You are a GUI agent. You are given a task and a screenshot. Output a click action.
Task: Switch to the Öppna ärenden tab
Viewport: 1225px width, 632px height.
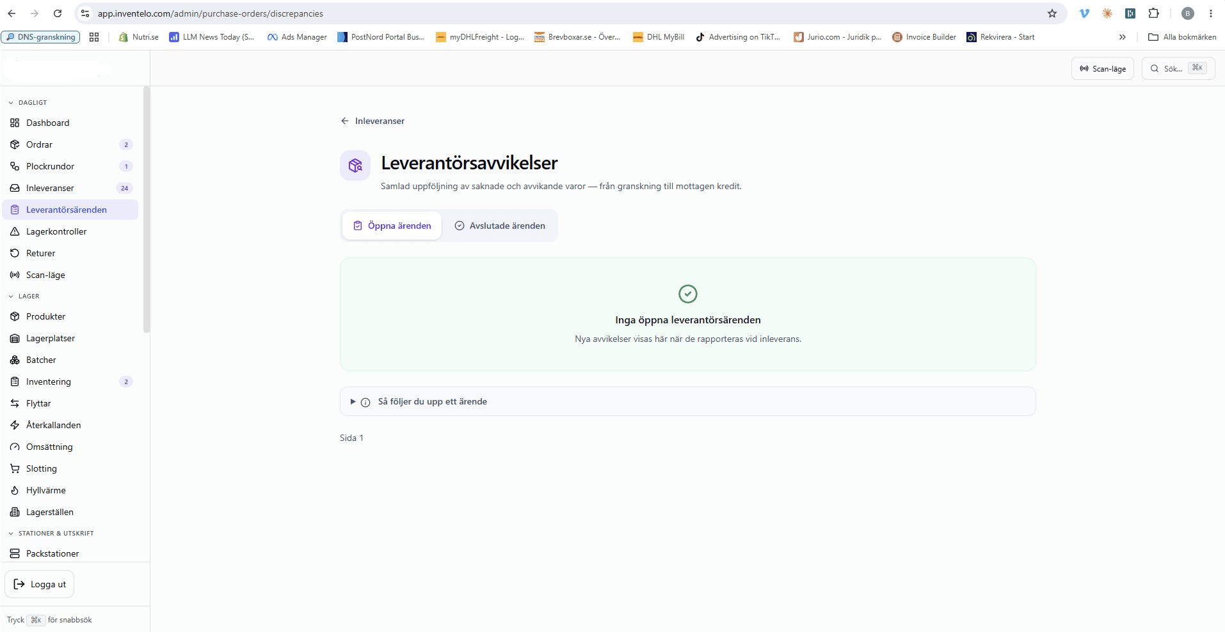392,226
